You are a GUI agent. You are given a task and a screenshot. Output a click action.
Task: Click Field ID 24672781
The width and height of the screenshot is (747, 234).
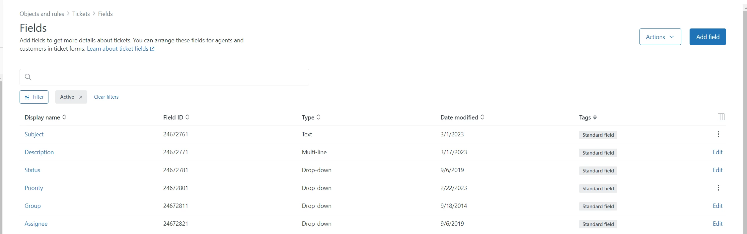176,170
